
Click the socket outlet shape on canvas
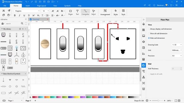click(x=123, y=44)
